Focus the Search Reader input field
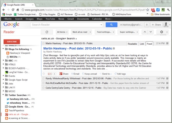The width and height of the screenshot is (172, 123). [x=67, y=25]
